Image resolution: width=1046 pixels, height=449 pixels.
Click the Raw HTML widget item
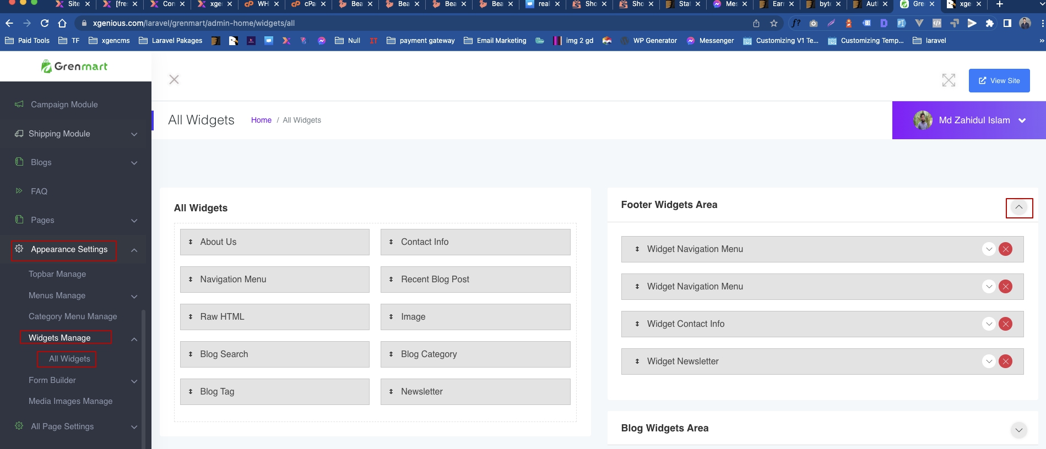tap(274, 317)
